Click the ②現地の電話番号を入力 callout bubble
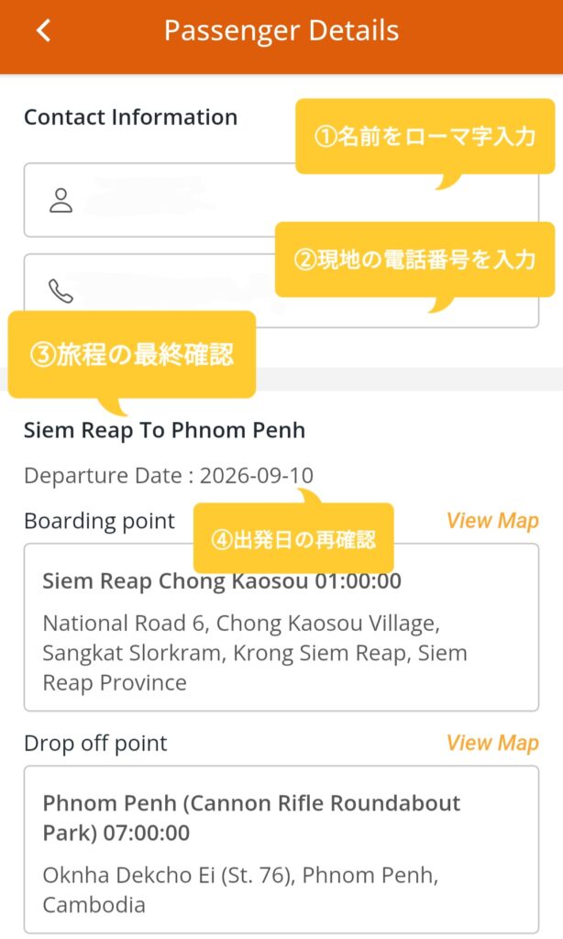The width and height of the screenshot is (563, 939). (415, 260)
